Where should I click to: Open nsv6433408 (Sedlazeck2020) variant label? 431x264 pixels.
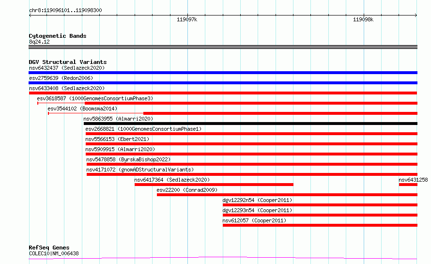click(x=67, y=88)
